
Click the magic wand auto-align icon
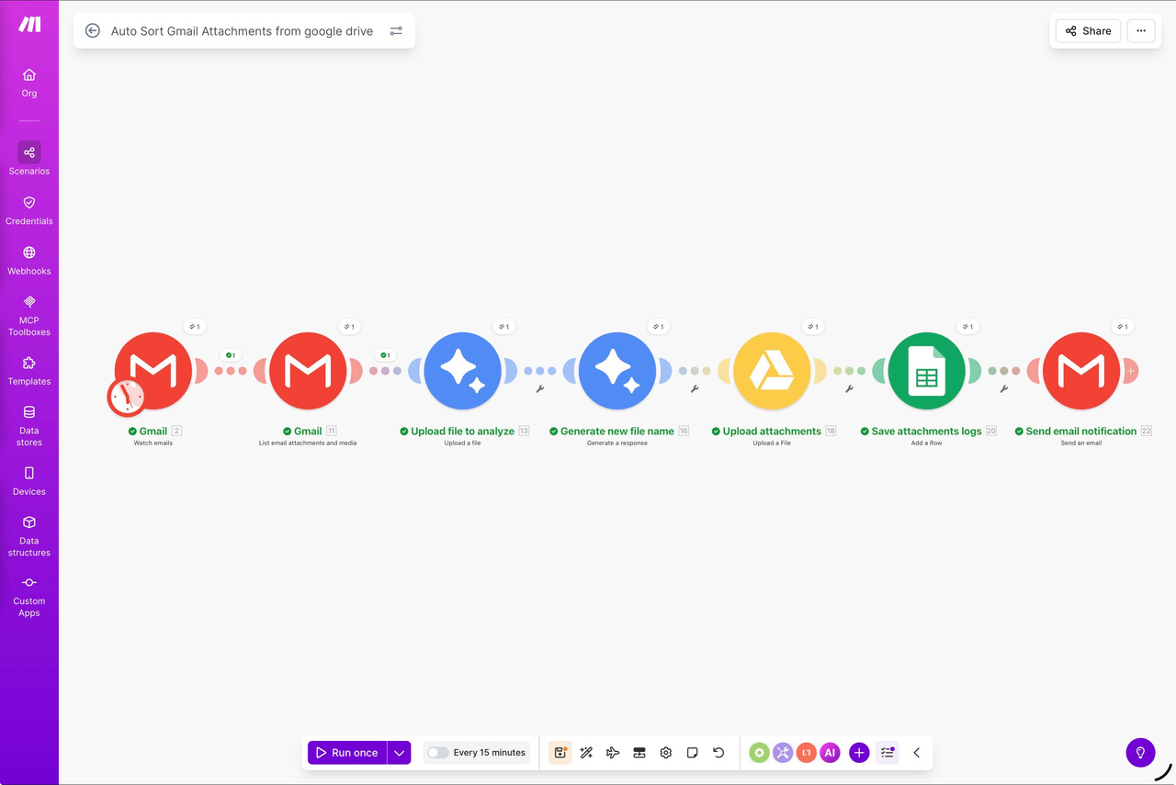[x=586, y=753]
